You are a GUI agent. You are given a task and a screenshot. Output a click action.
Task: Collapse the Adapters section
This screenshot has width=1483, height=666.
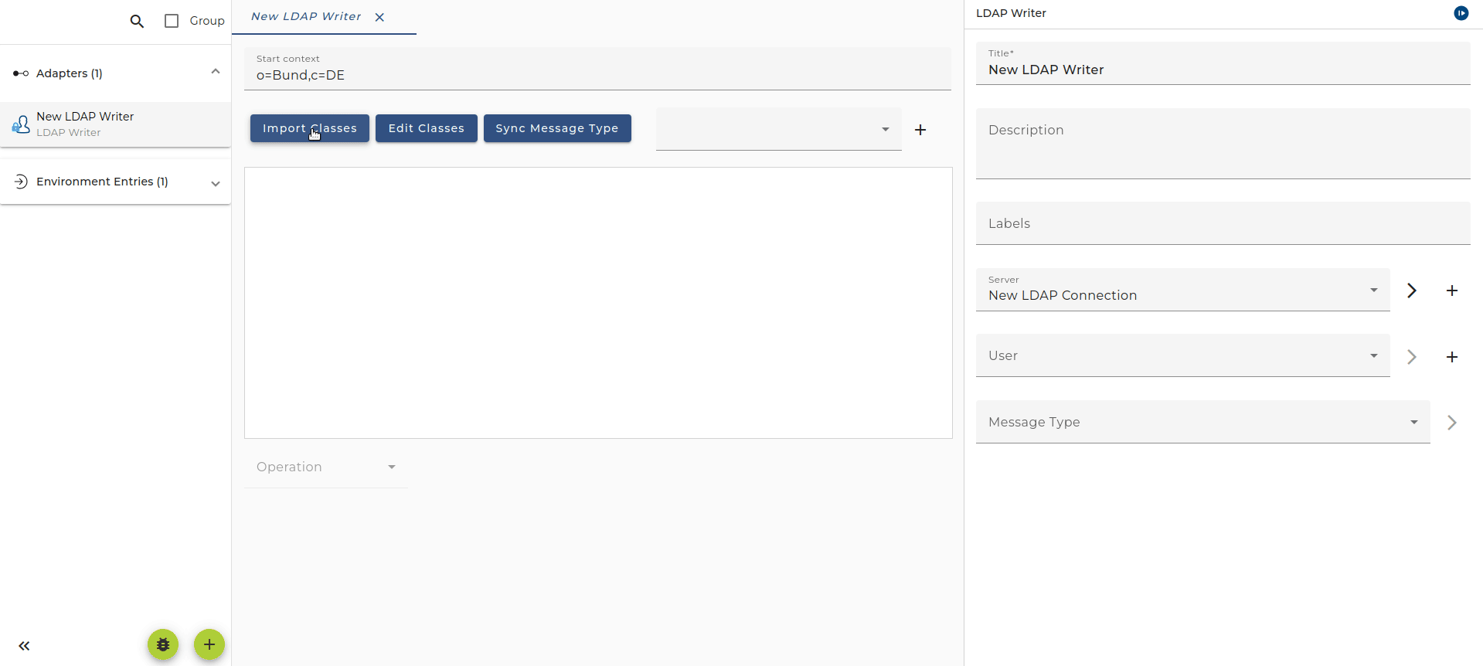coord(216,72)
